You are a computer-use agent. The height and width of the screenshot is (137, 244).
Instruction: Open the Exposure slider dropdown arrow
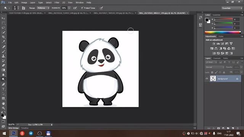(x=69, y=8)
